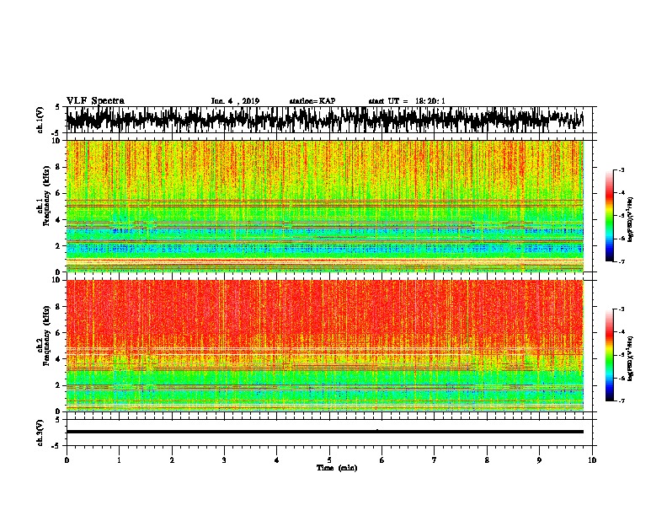
Task: Click the "10" frequency tick on ch.1 spectrogram
Action: tap(57, 141)
